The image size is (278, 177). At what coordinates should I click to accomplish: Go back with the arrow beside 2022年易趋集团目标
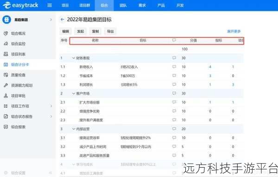click(62, 19)
